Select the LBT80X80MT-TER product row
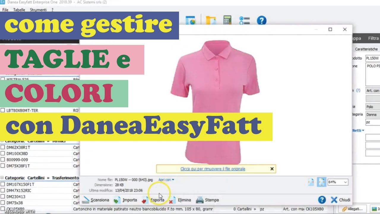This screenshot has height=214, width=380. [40, 110]
